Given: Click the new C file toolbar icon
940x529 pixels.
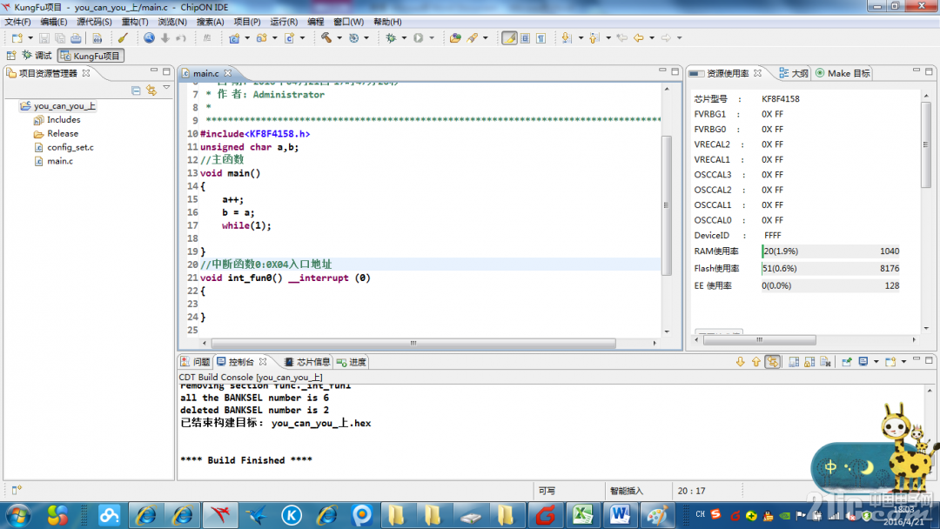Looking at the screenshot, I should pos(290,37).
